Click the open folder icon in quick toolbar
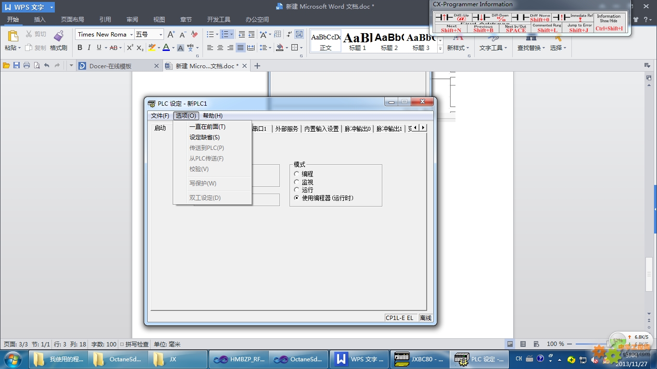The height and width of the screenshot is (369, 657). coord(6,65)
